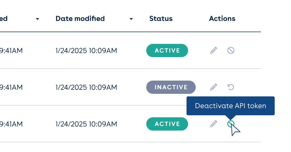291x152 pixels.
Task: Open the sort arrow left of Date modified header
Action: pyautogui.click(x=37, y=19)
